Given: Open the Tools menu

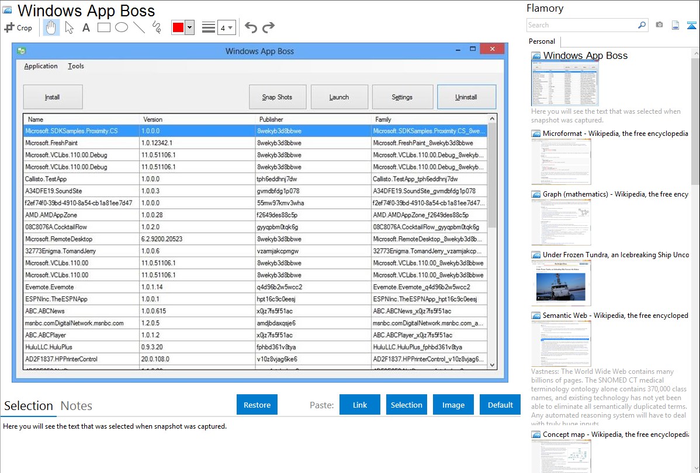Looking at the screenshot, I should pos(76,66).
